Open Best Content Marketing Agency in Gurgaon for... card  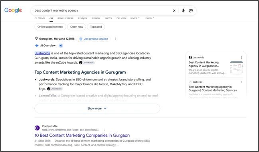point(204,64)
